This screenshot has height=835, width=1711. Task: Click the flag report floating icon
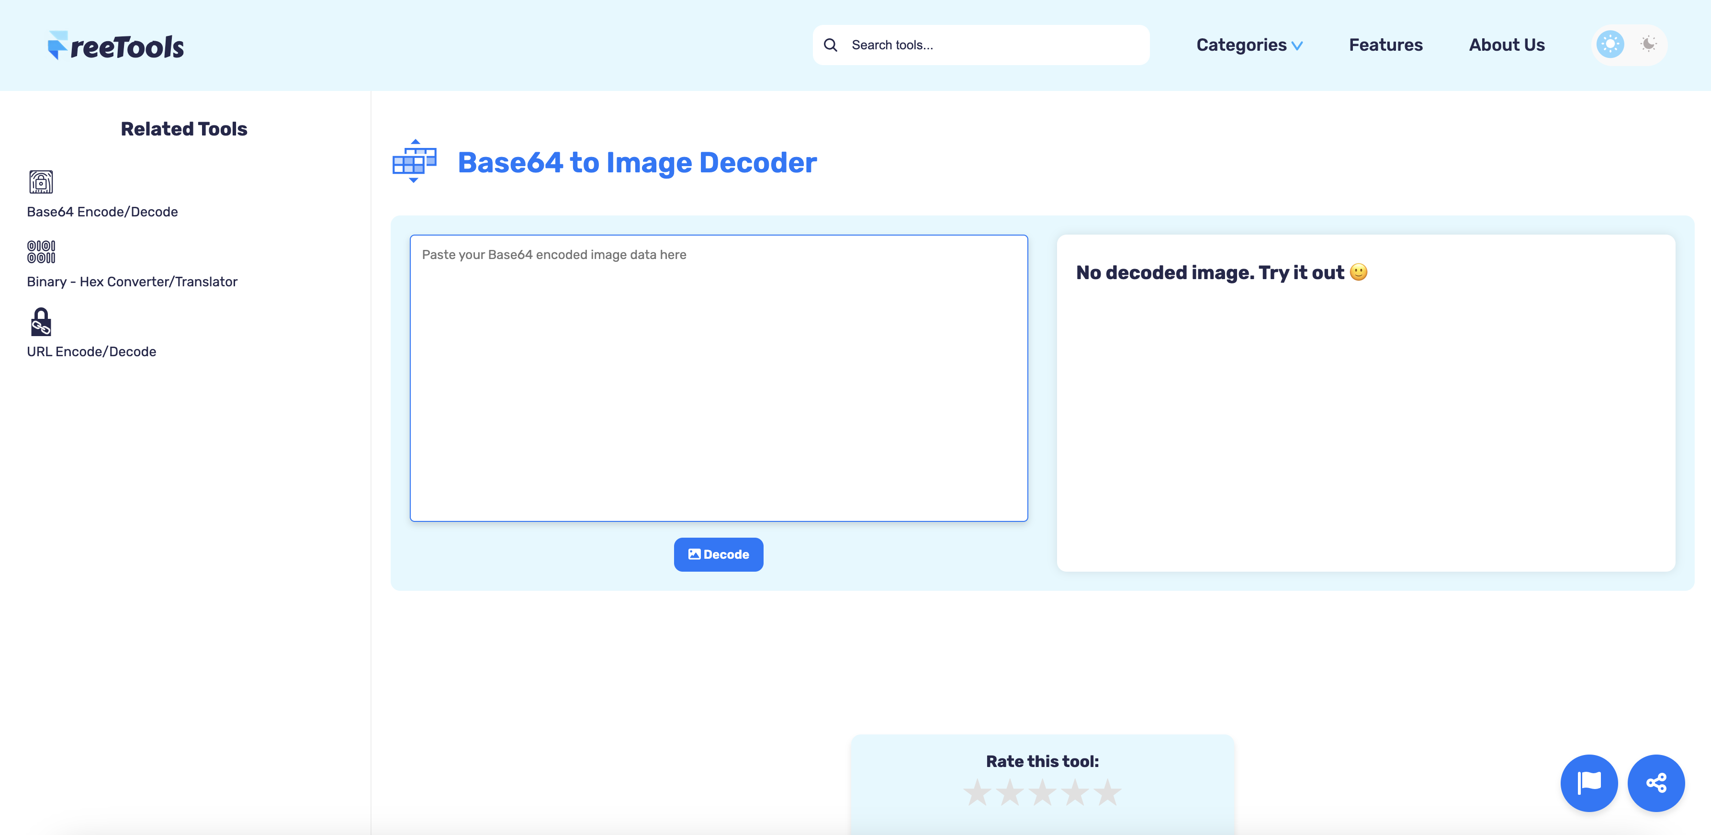tap(1589, 783)
